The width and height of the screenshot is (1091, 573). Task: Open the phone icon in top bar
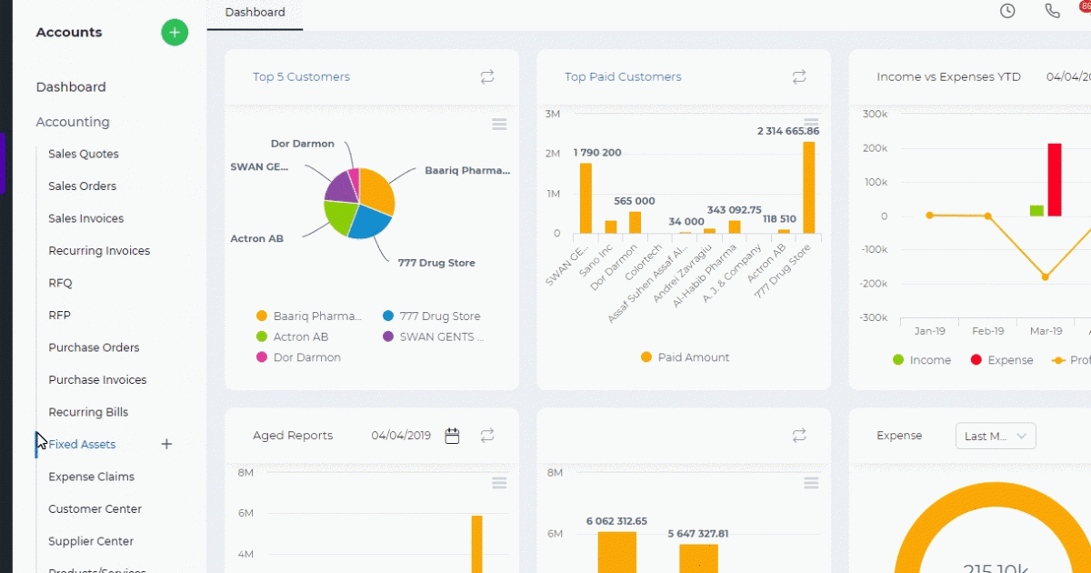pos(1053,11)
